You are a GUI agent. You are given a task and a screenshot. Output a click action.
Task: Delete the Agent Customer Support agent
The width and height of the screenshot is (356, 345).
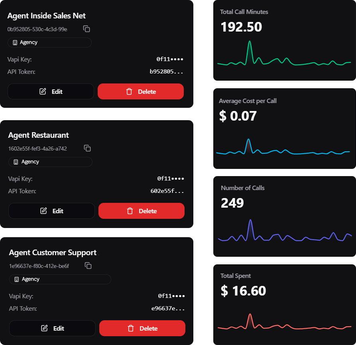(x=142, y=328)
